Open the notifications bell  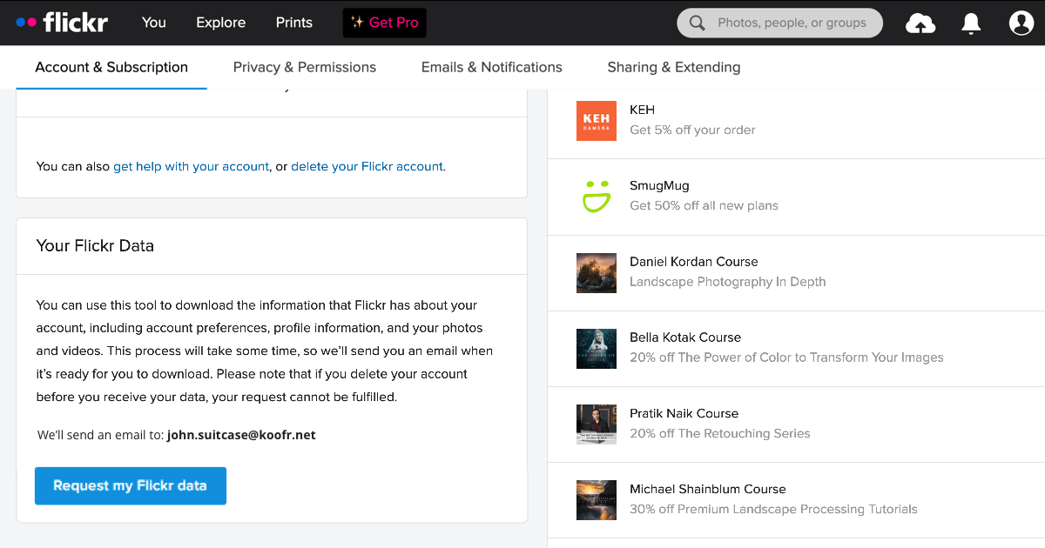pos(971,23)
